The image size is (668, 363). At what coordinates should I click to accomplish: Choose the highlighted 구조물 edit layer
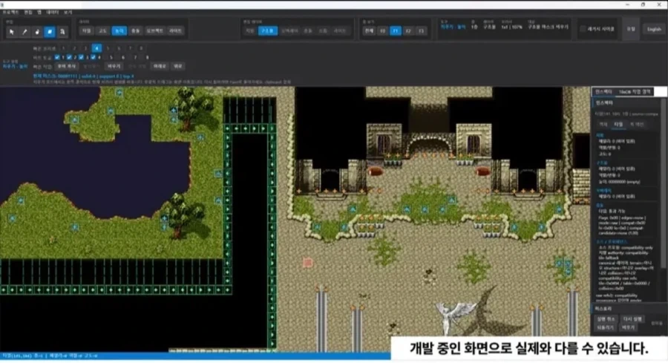click(268, 30)
